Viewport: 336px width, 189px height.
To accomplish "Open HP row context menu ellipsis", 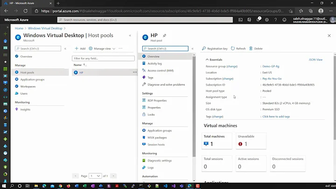I will pyautogui.click(x=134, y=73).
